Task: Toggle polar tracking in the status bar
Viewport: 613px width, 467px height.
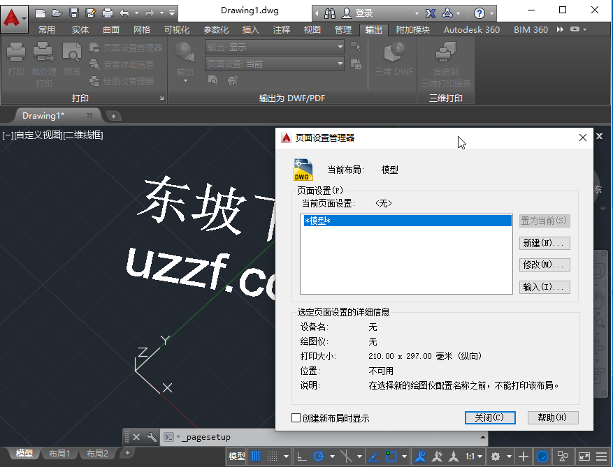Action: click(319, 456)
